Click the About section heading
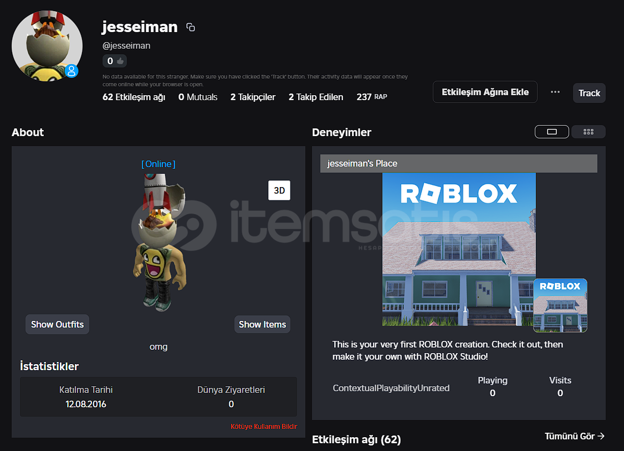 28,132
